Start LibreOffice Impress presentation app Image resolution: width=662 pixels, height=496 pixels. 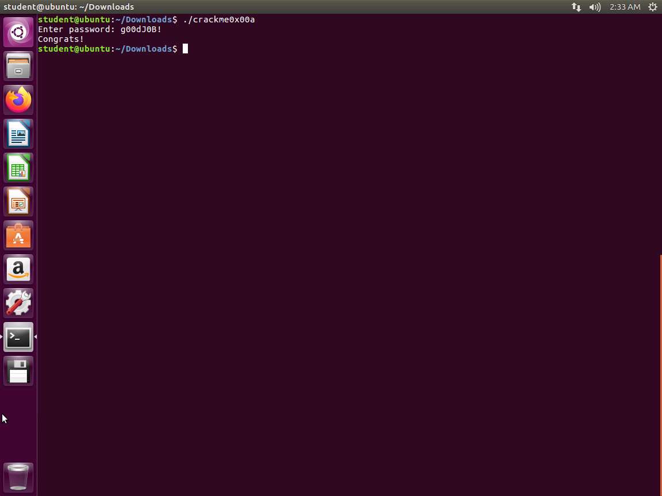coord(18,201)
